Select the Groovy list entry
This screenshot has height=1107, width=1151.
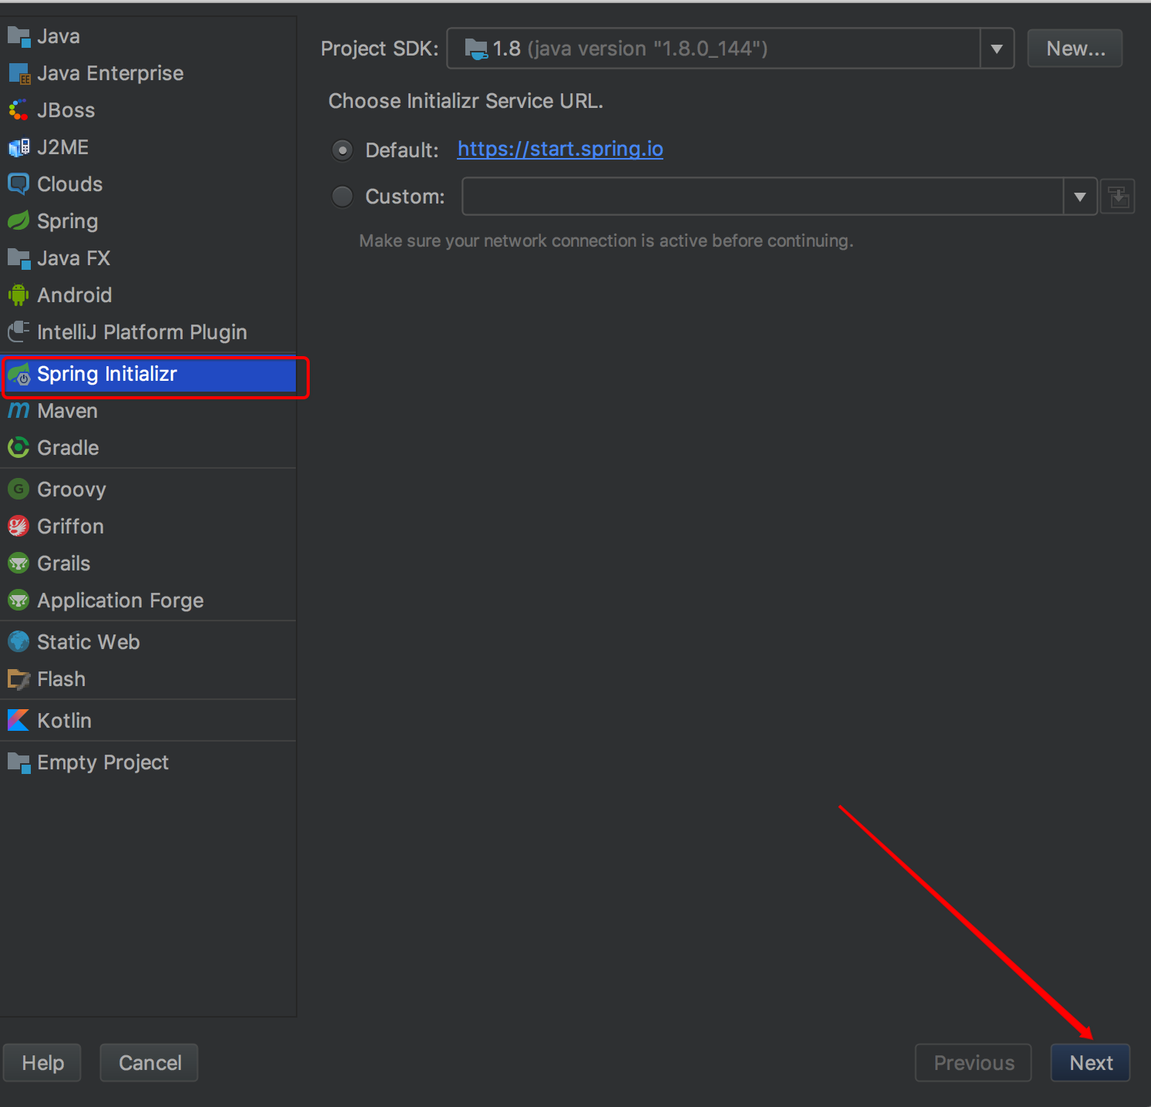point(148,490)
